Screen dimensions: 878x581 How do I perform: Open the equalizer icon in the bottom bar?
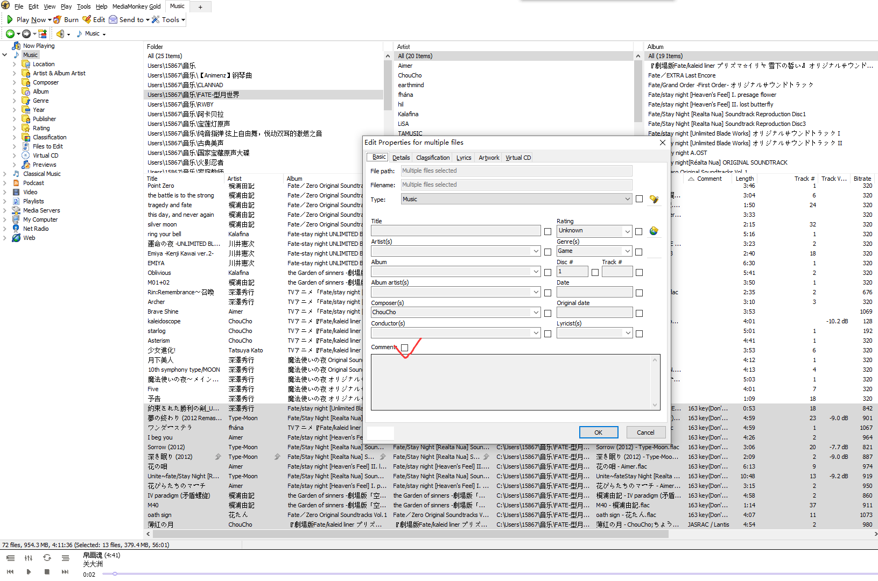click(x=28, y=558)
